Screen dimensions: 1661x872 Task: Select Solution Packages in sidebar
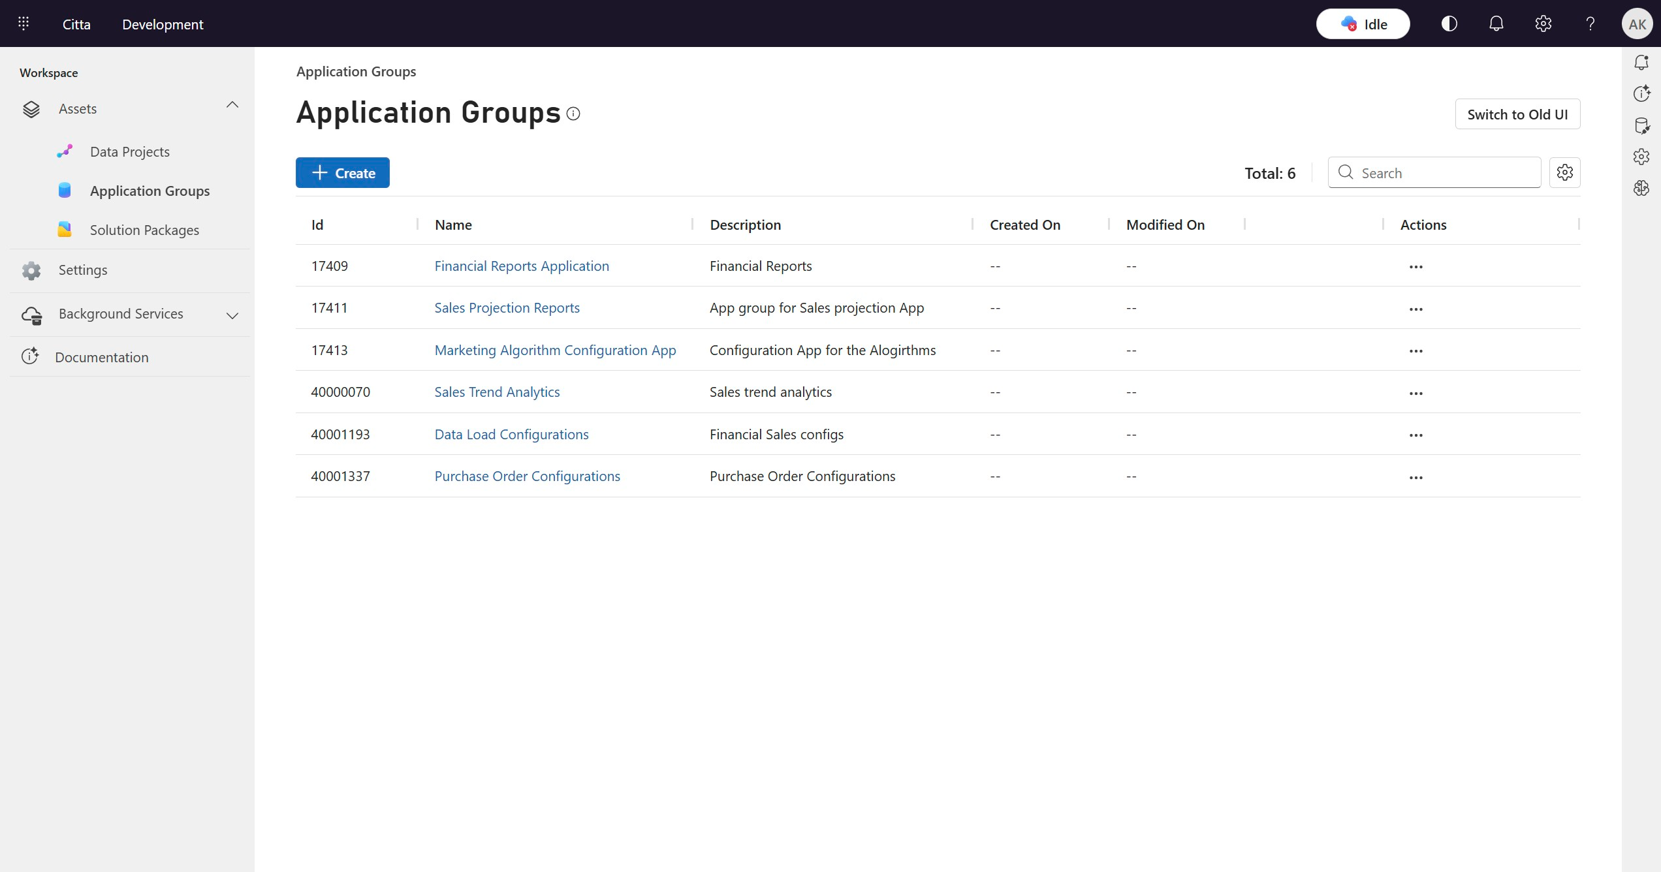tap(144, 230)
